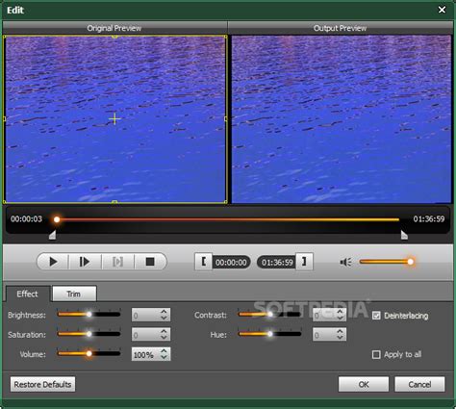Switch to the Trim tab

click(x=74, y=294)
